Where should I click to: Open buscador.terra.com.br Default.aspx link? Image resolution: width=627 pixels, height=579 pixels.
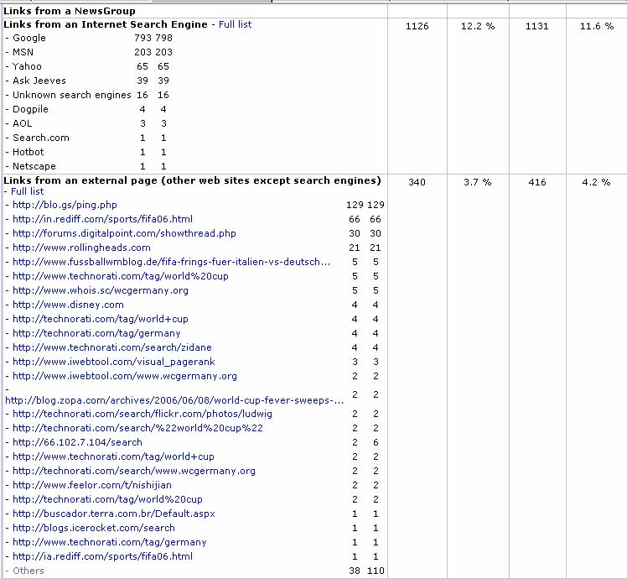pos(111,514)
